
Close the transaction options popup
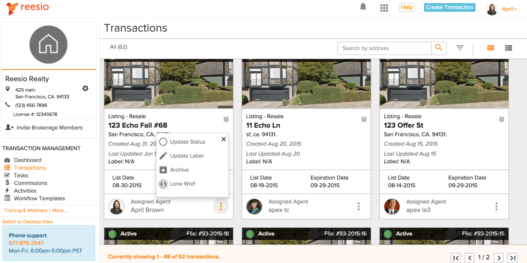pyautogui.click(x=224, y=139)
